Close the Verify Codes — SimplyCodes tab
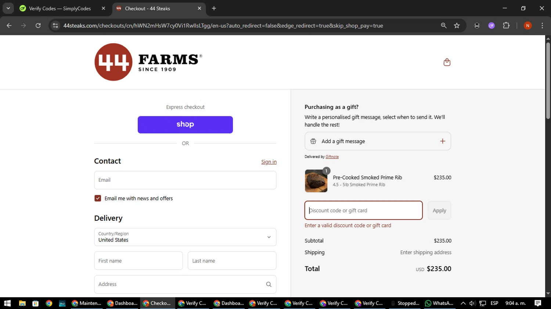Screen dimensions: 551x309 point(103,8)
